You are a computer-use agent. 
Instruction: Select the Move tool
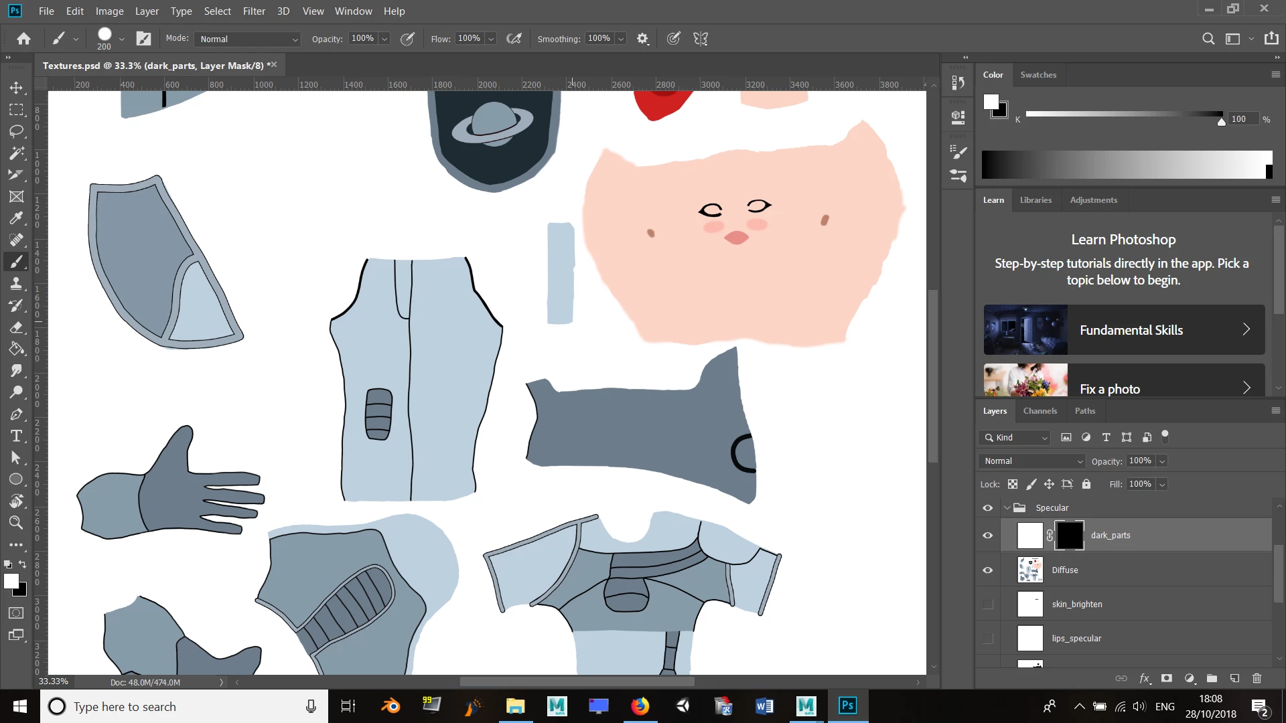[16, 88]
